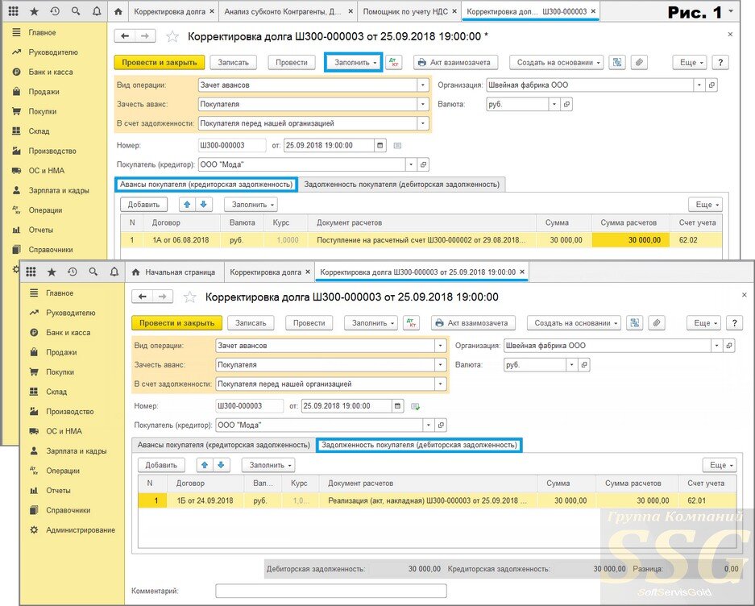Viewport: 755px width, 606px height.
Task: Open history icon in back window toolbar
Action: coord(55,11)
